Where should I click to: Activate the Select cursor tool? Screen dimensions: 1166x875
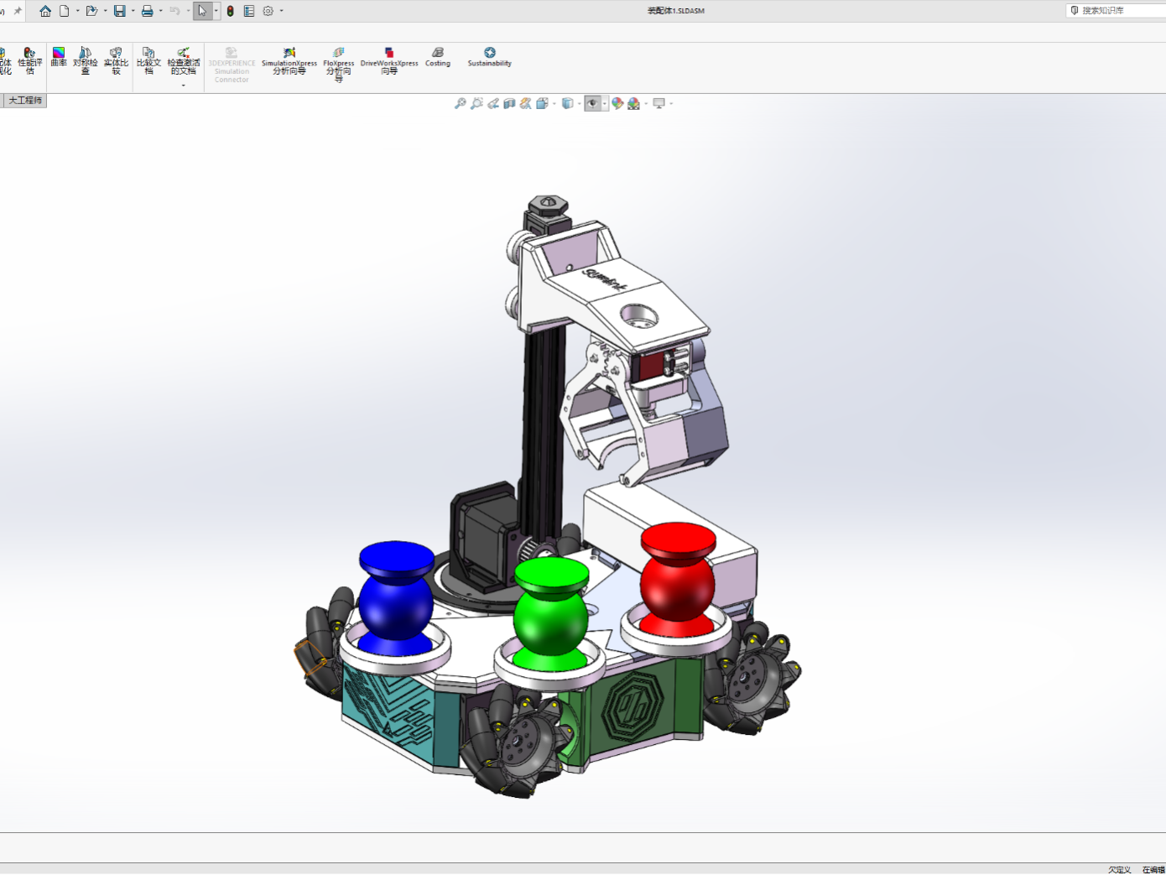click(202, 11)
